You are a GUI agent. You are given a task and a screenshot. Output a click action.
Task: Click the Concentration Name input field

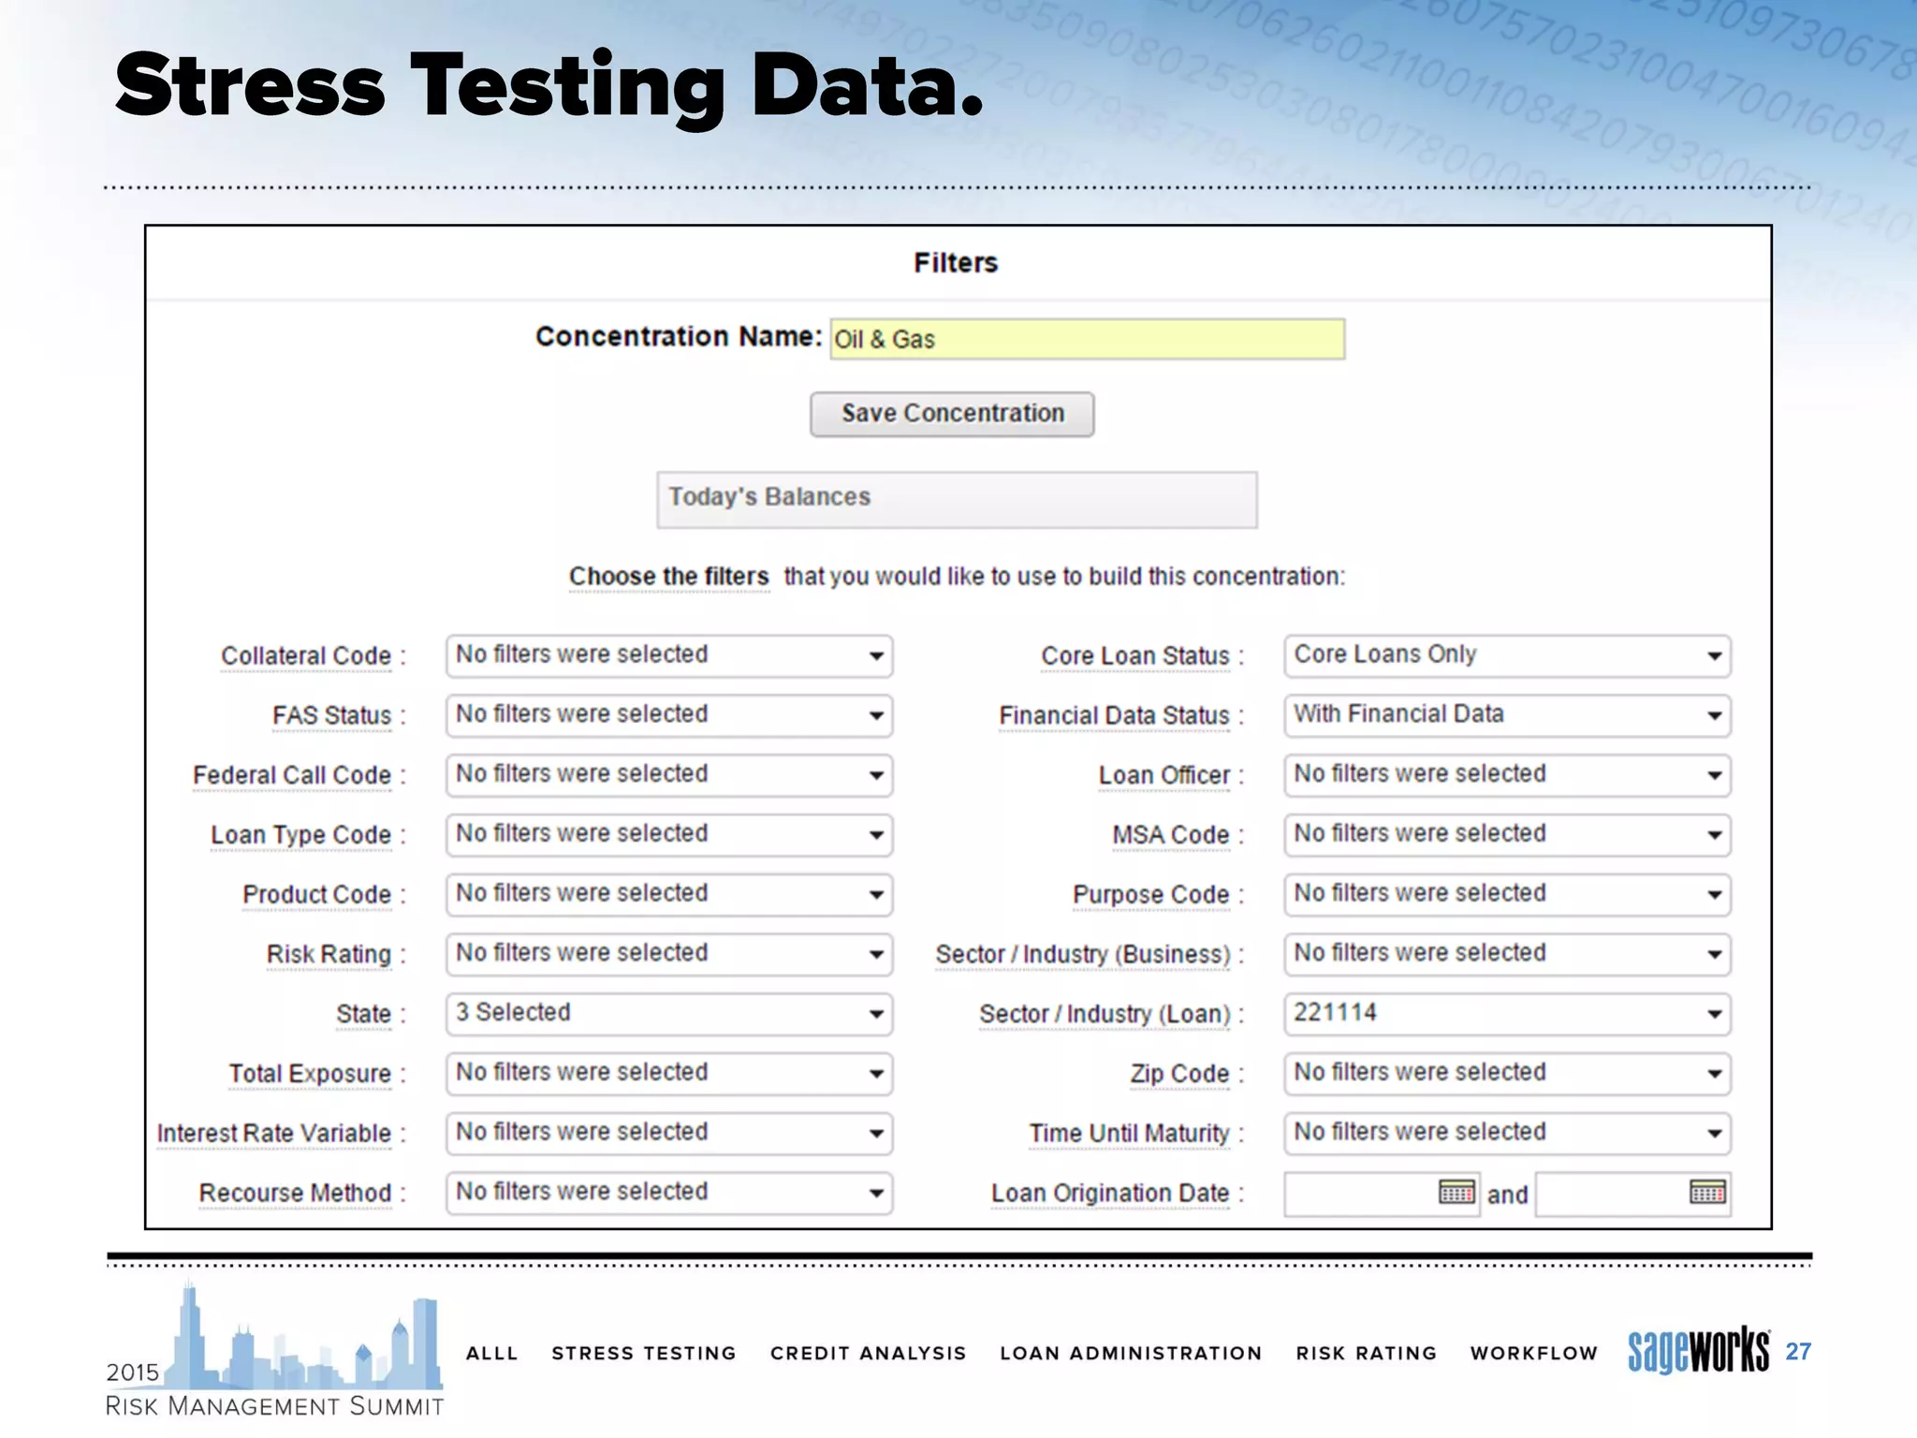pyautogui.click(x=1087, y=339)
